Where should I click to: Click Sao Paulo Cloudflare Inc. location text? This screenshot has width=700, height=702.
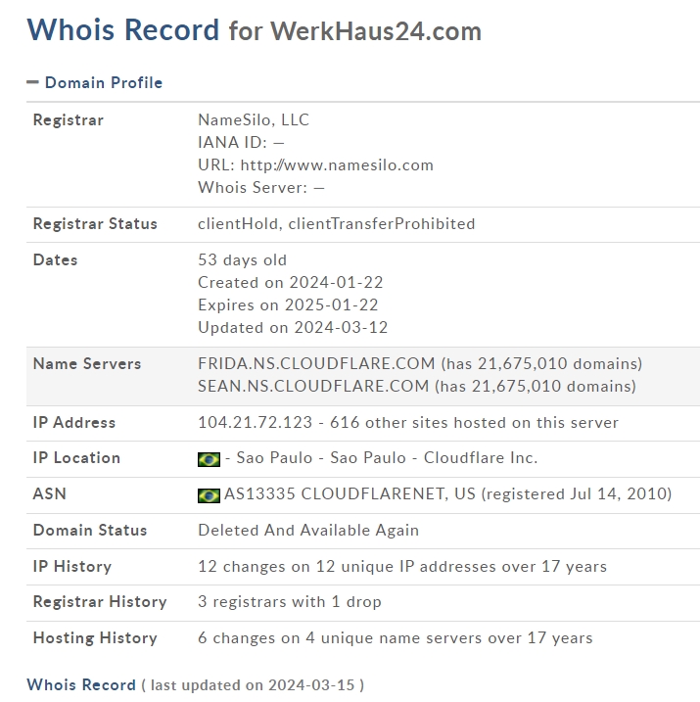click(x=387, y=457)
